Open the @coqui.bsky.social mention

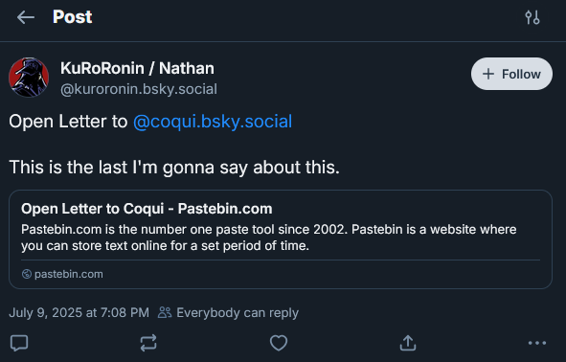[x=213, y=122]
